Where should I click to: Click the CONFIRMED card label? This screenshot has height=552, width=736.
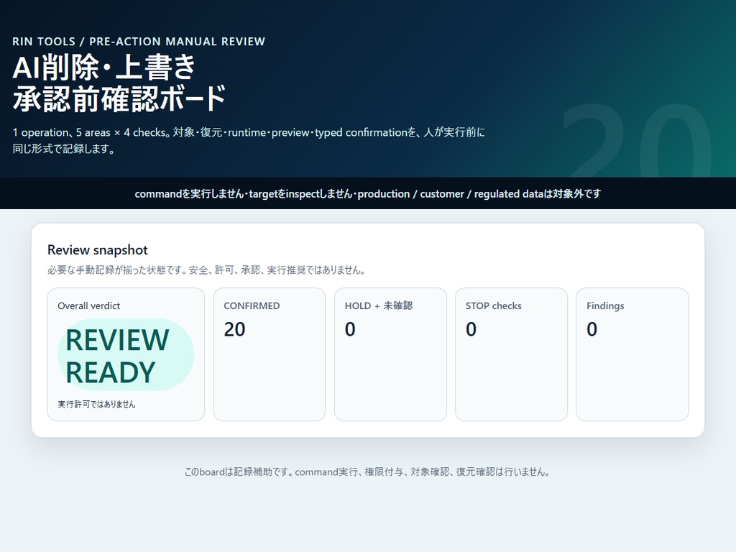(252, 305)
